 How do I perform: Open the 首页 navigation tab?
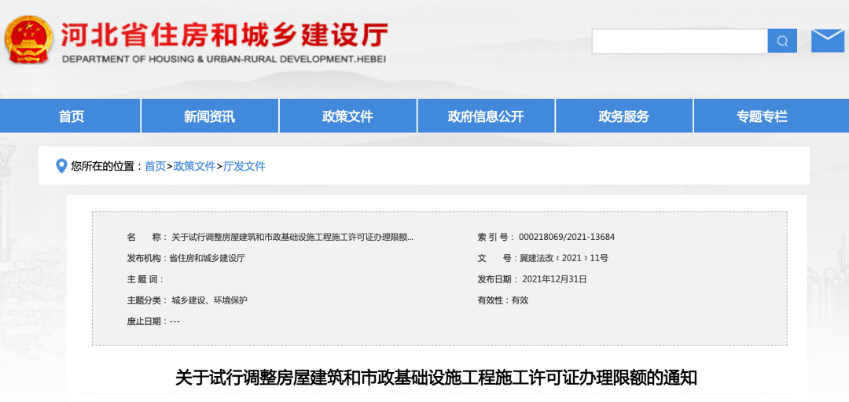(71, 116)
